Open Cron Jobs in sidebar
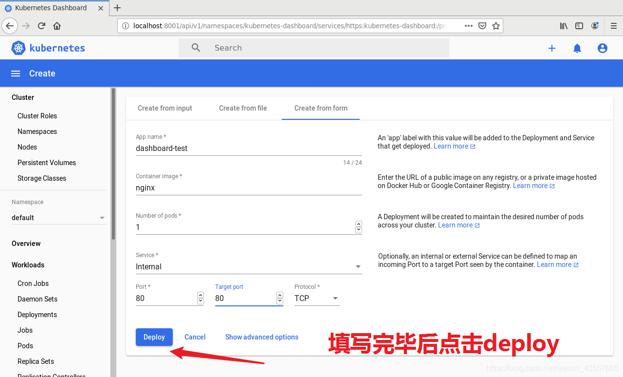This screenshot has height=377, width=623. (33, 283)
